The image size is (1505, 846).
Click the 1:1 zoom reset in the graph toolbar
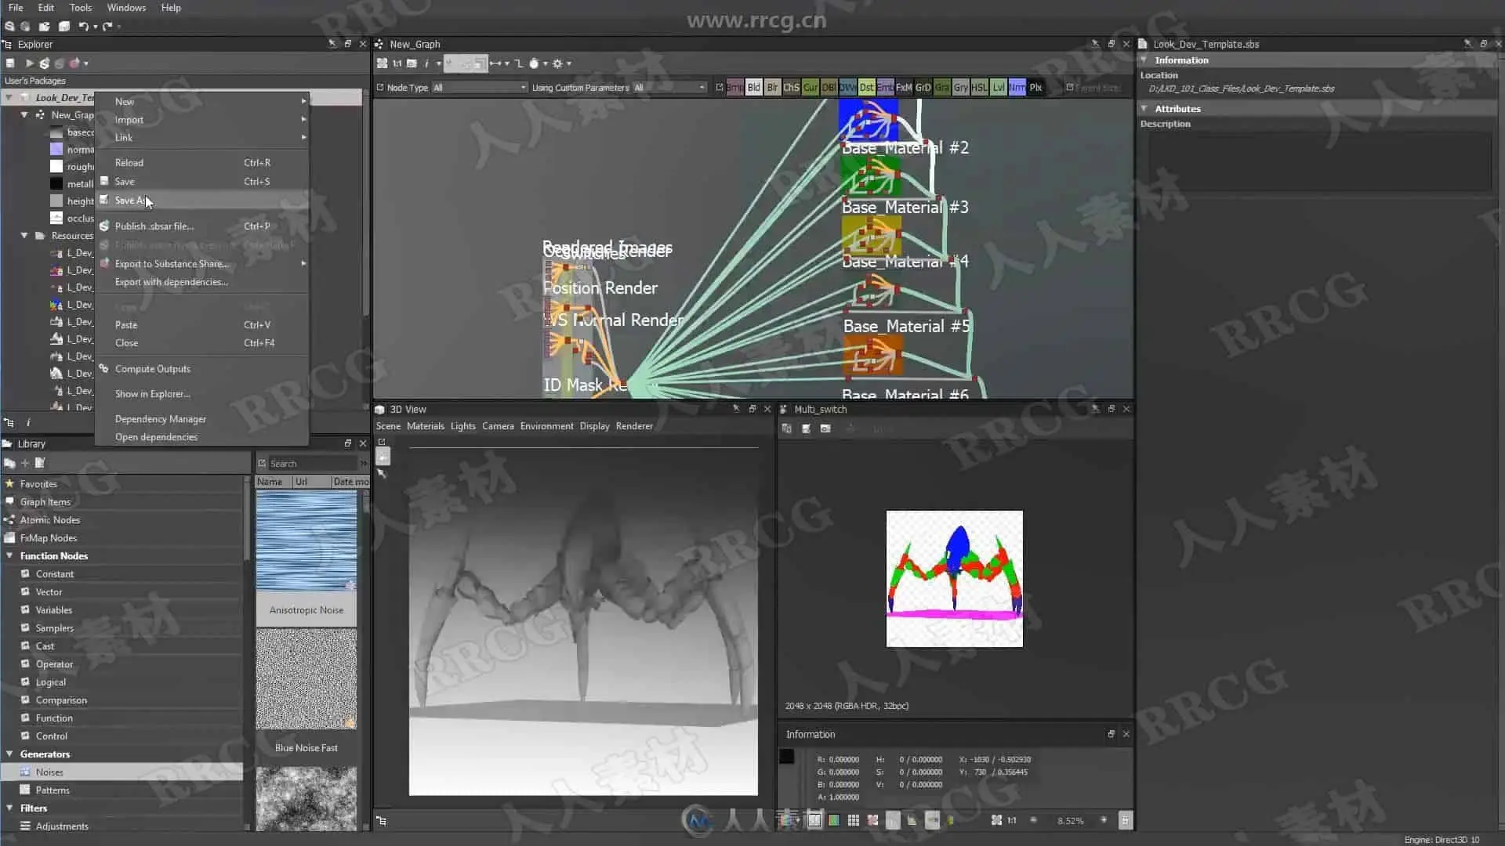pos(397,63)
